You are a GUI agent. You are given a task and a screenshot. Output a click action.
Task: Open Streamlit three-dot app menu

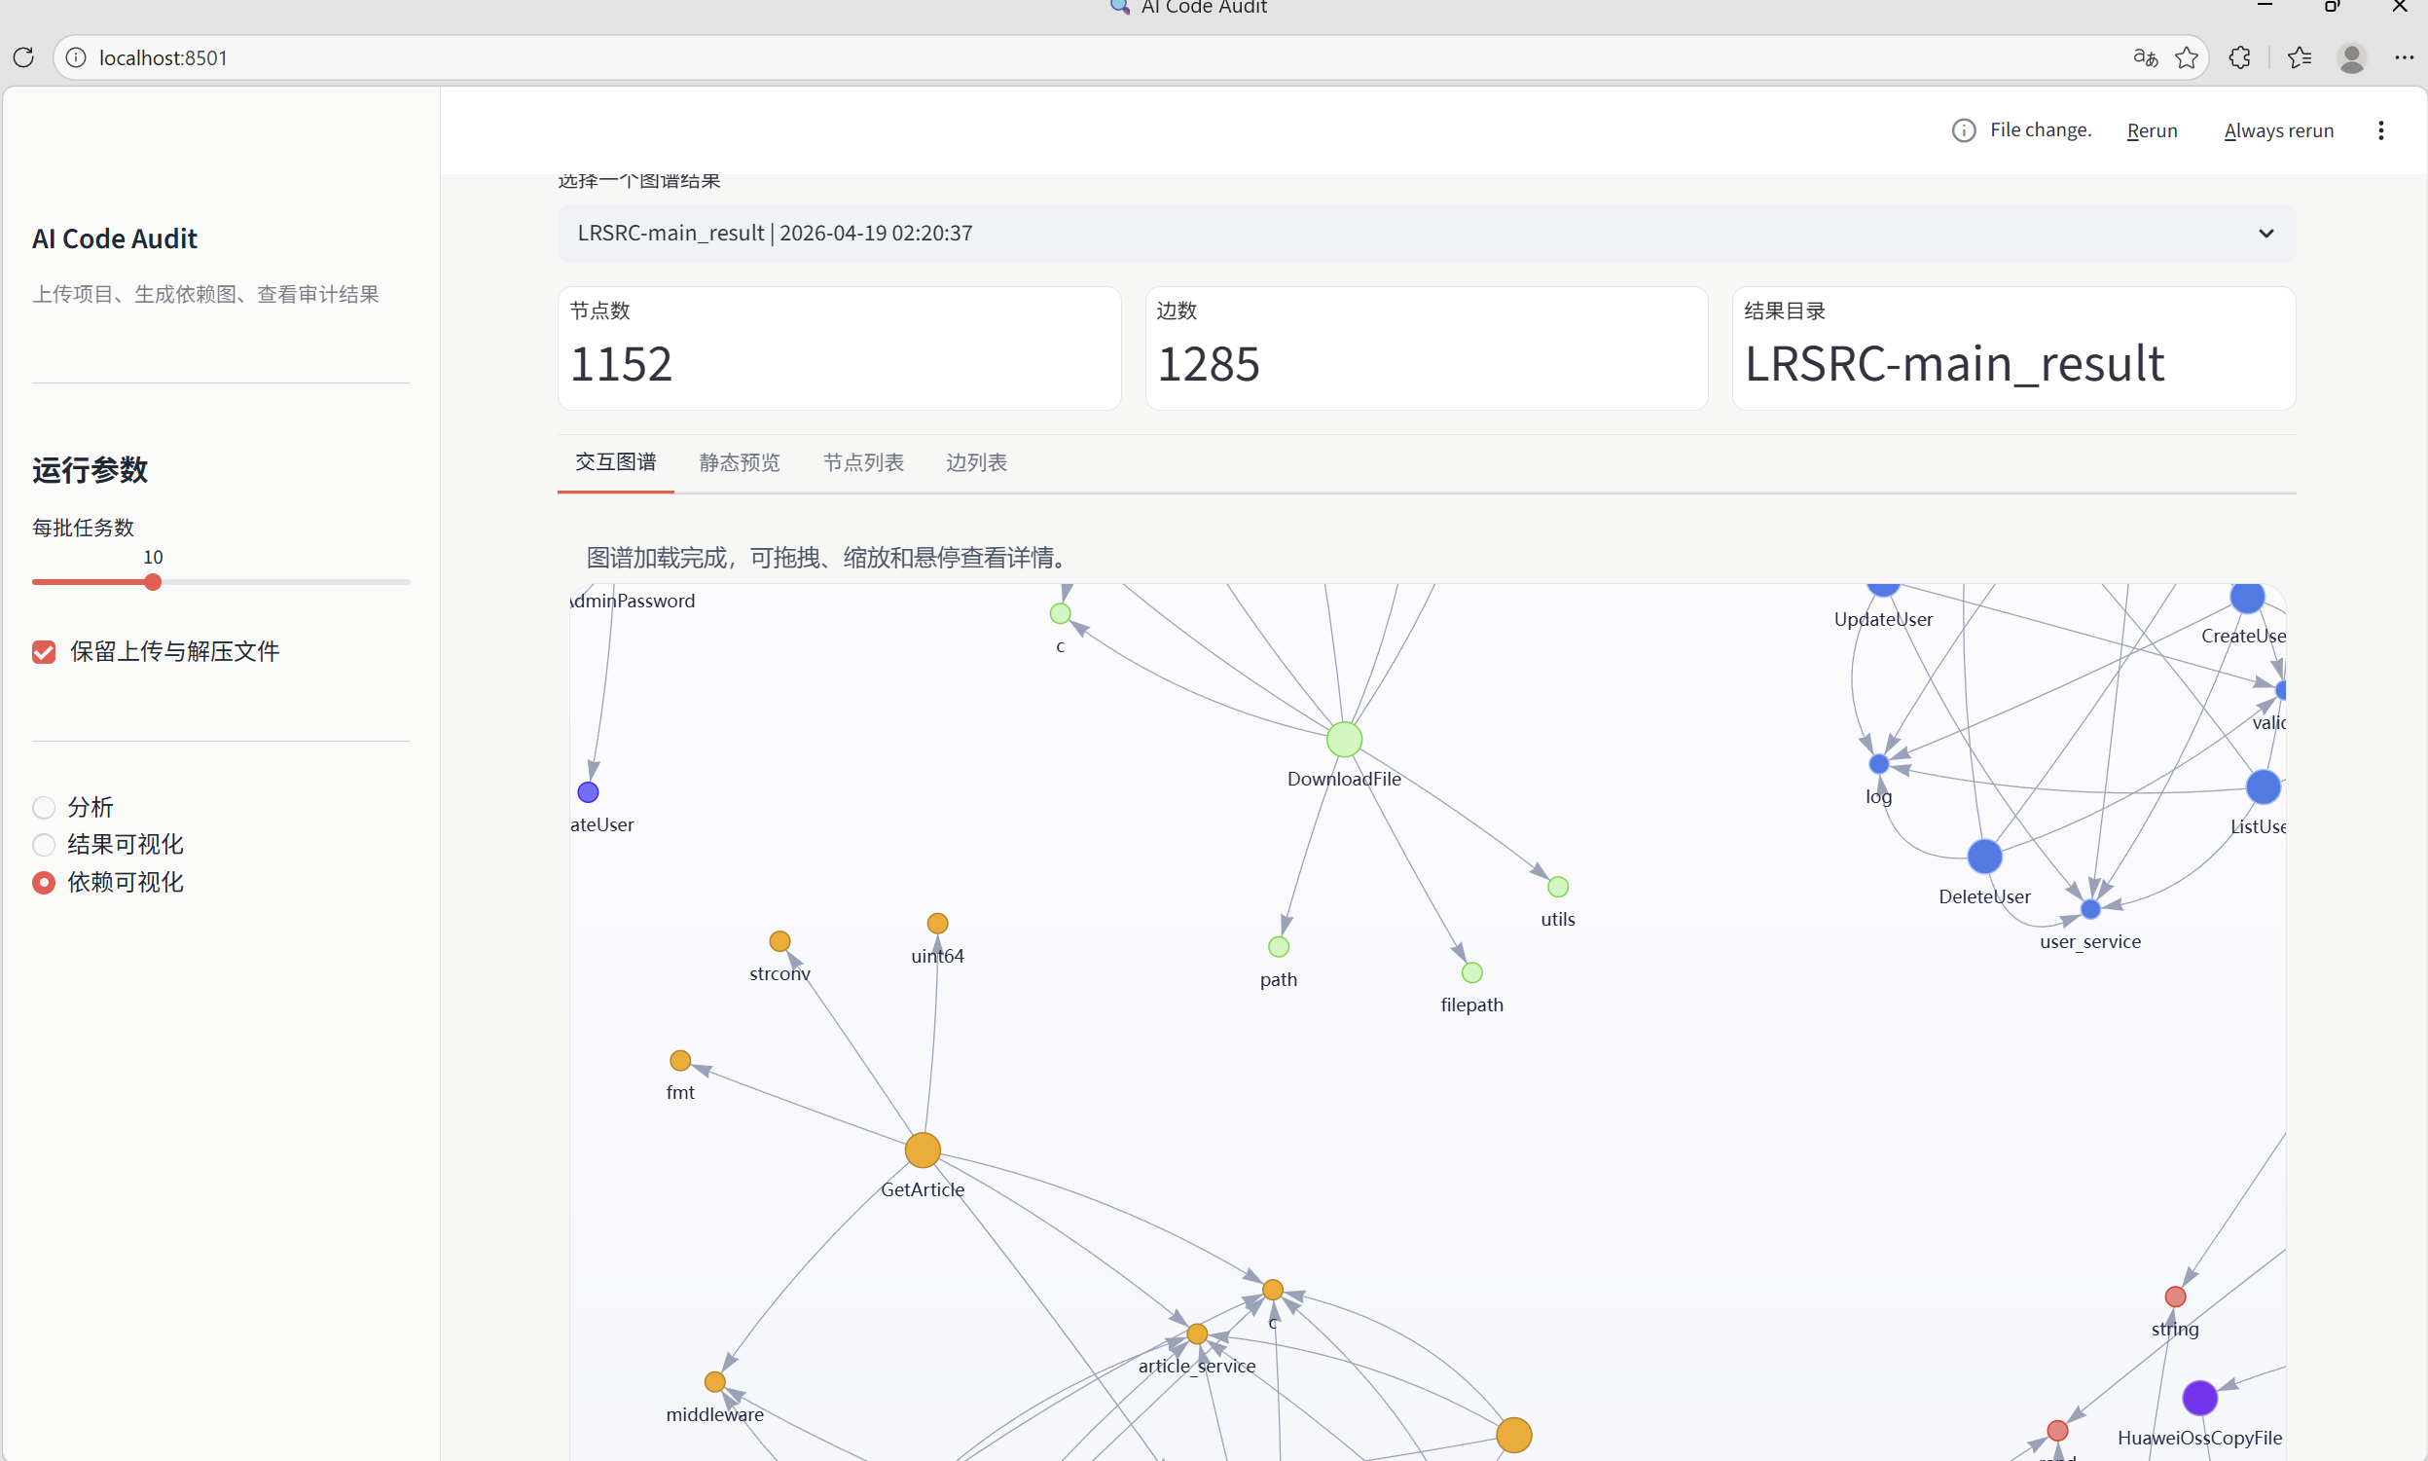(2379, 130)
